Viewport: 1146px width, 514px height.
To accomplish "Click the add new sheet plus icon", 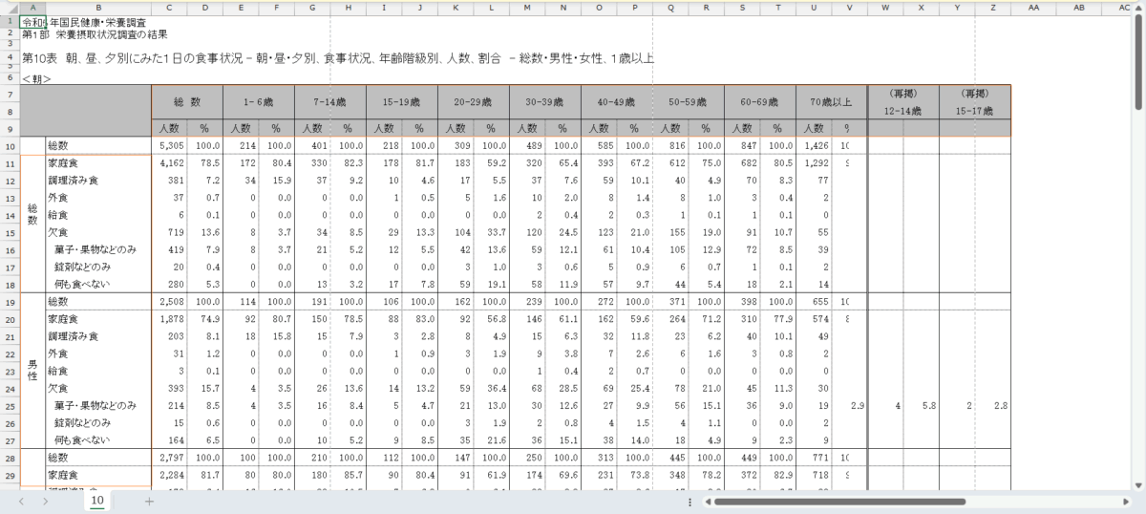I will click(148, 501).
